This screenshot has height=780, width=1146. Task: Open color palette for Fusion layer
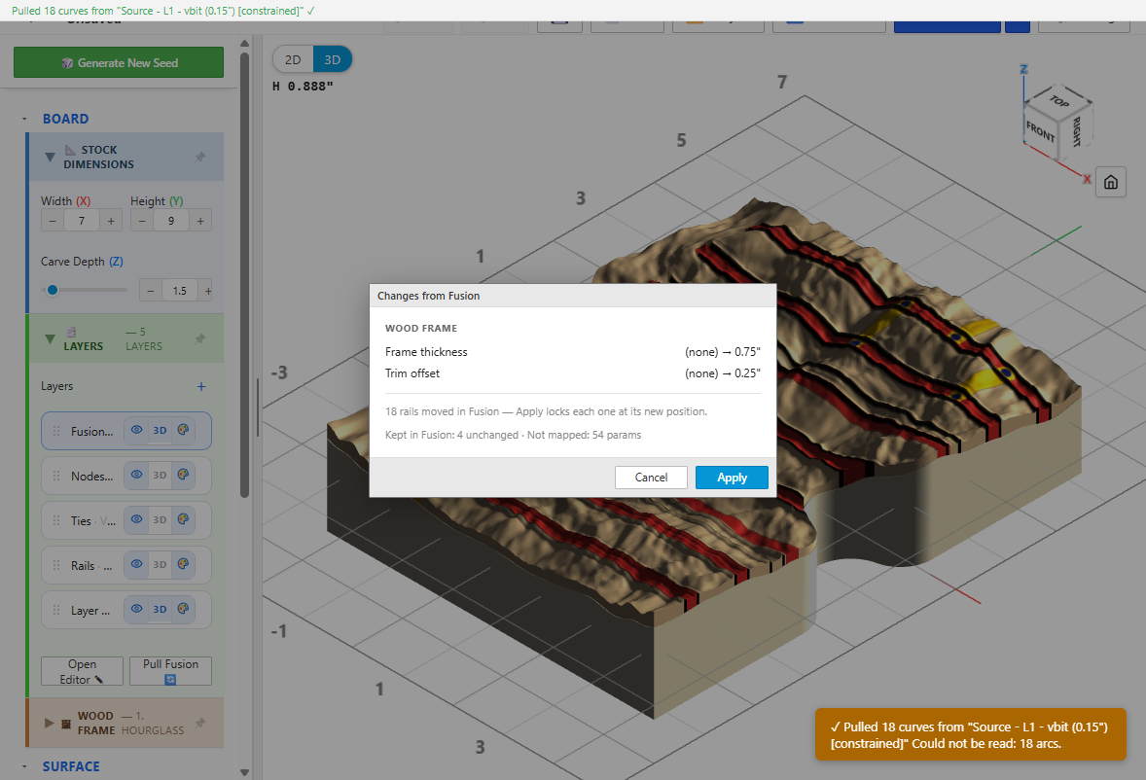coord(184,430)
